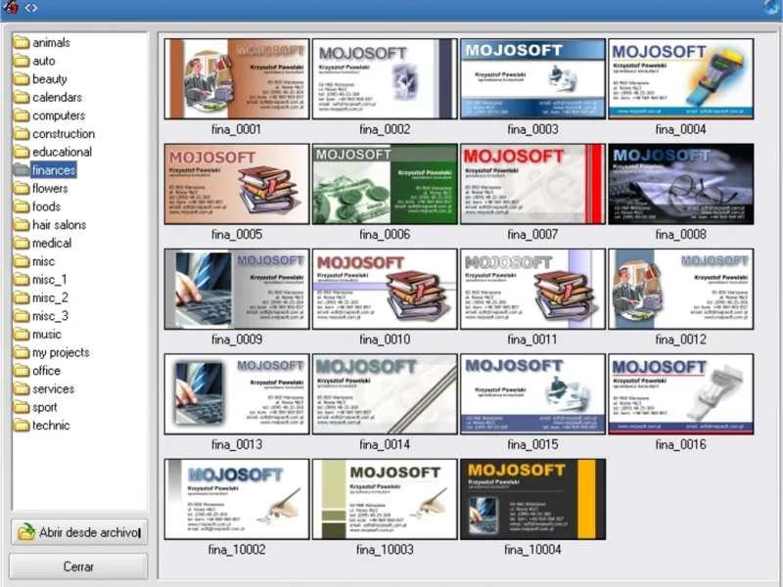Viewport: 783px width, 587px height.
Task: Select the fina_0008 dark glasses template
Action: 680,184
